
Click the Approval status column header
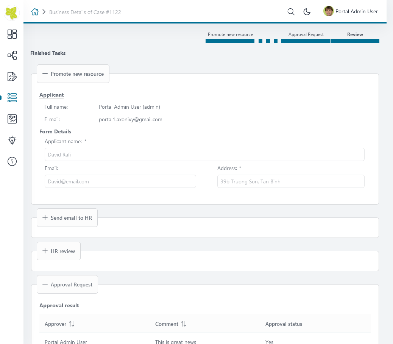284,324
